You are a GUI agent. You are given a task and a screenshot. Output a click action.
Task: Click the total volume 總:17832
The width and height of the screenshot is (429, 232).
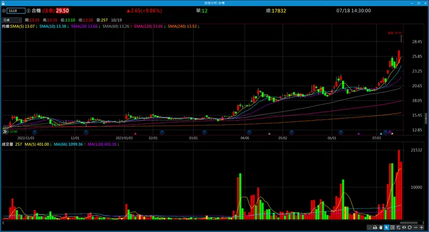click(276, 11)
